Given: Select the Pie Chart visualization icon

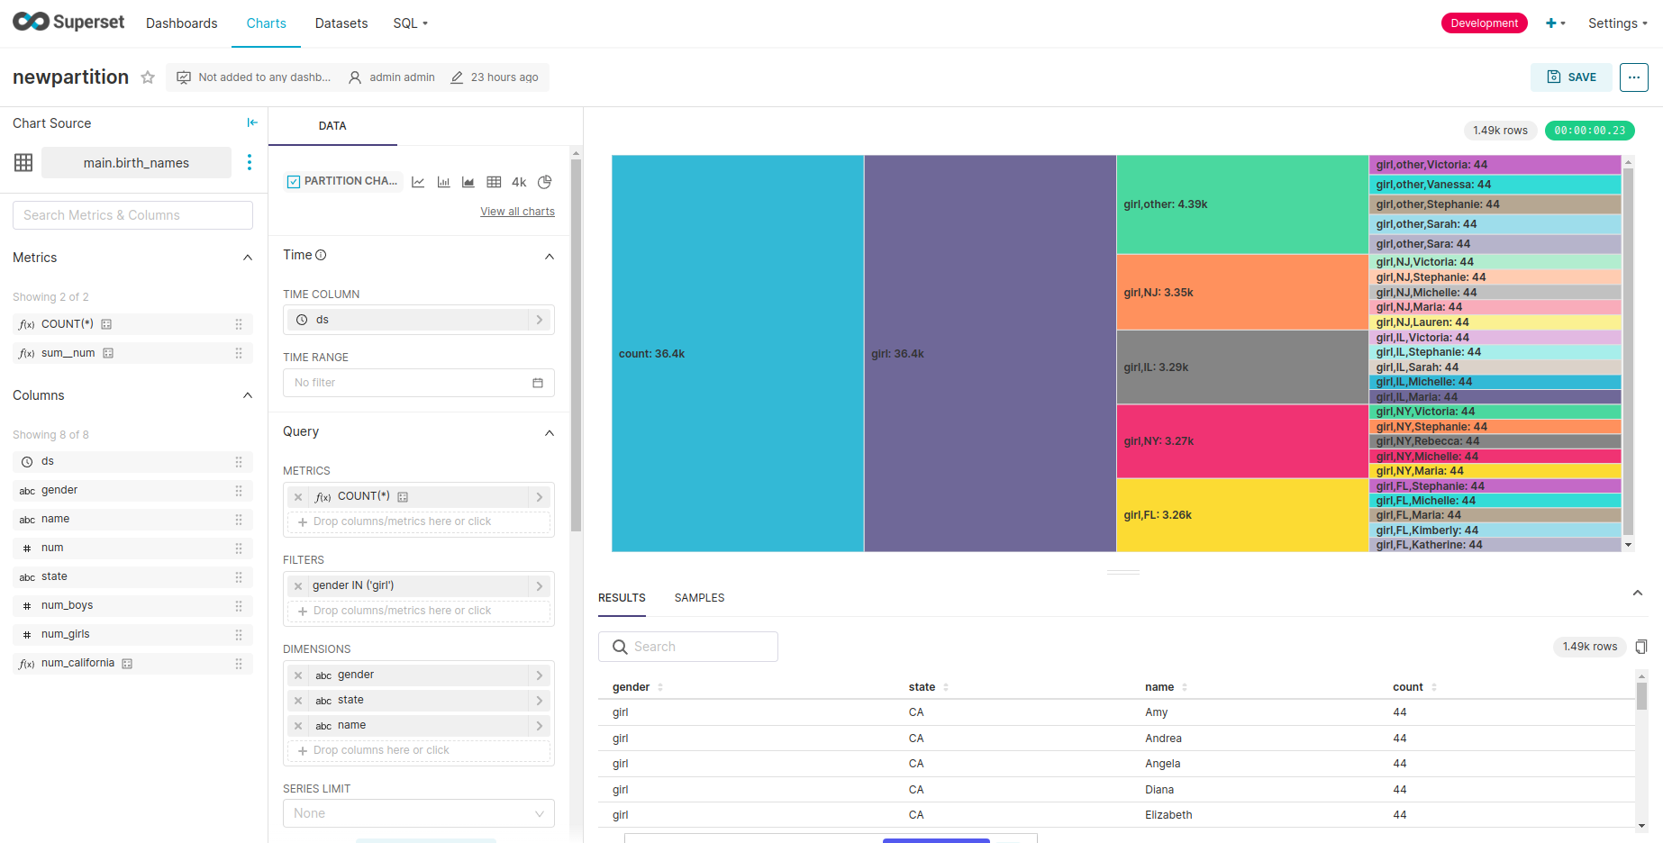Looking at the screenshot, I should (x=544, y=181).
